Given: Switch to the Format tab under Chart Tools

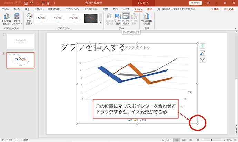Looking at the screenshot, I should (x=149, y=9).
